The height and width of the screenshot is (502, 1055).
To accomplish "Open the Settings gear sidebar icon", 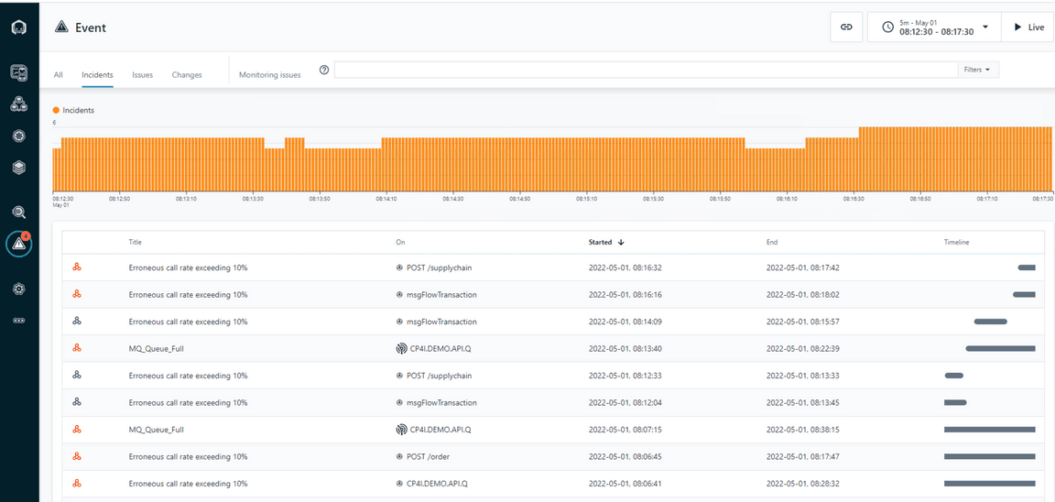I will (x=19, y=289).
